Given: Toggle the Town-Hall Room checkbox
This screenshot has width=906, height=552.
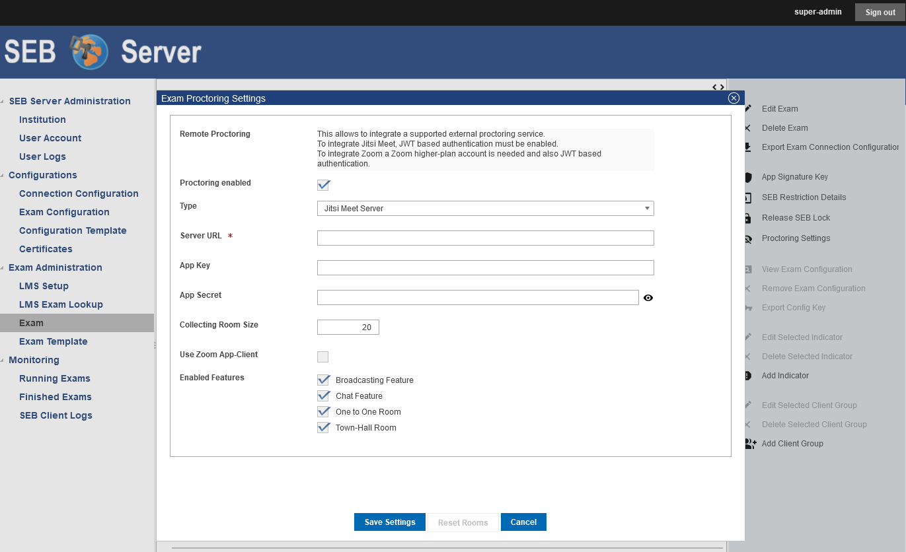Looking at the screenshot, I should pos(323,428).
